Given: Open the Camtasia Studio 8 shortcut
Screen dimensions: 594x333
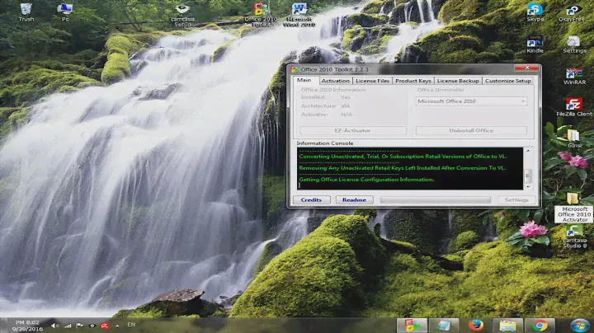Looking at the screenshot, I should [573, 234].
